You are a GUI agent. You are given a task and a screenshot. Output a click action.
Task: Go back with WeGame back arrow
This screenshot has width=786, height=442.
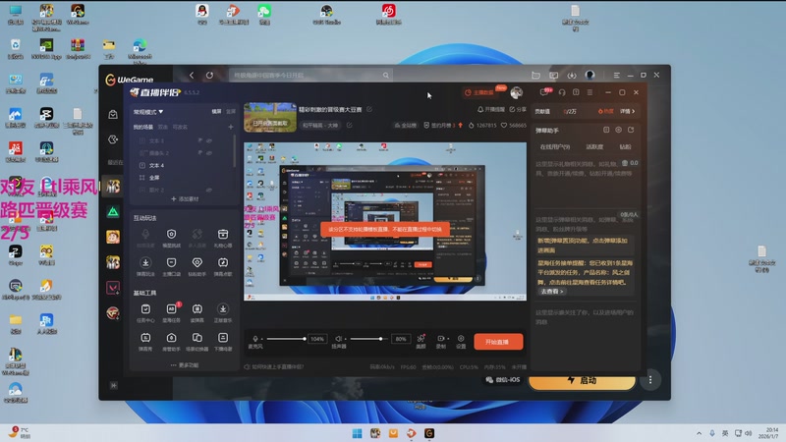pos(192,76)
